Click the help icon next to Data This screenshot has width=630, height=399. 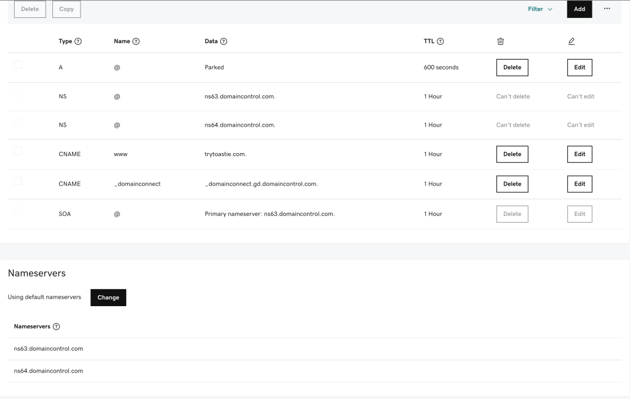pos(223,41)
